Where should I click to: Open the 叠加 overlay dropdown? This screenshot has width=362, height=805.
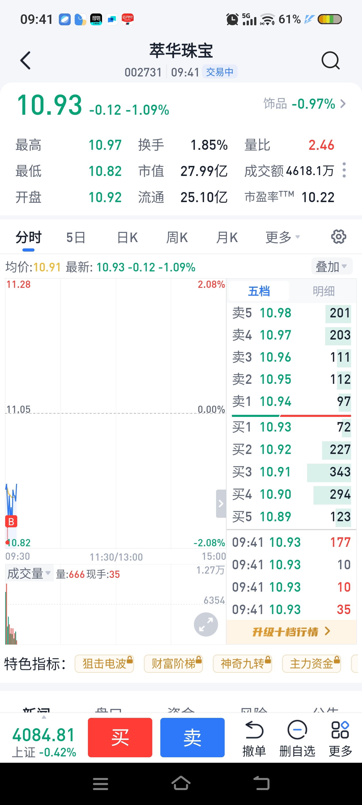[x=332, y=267]
